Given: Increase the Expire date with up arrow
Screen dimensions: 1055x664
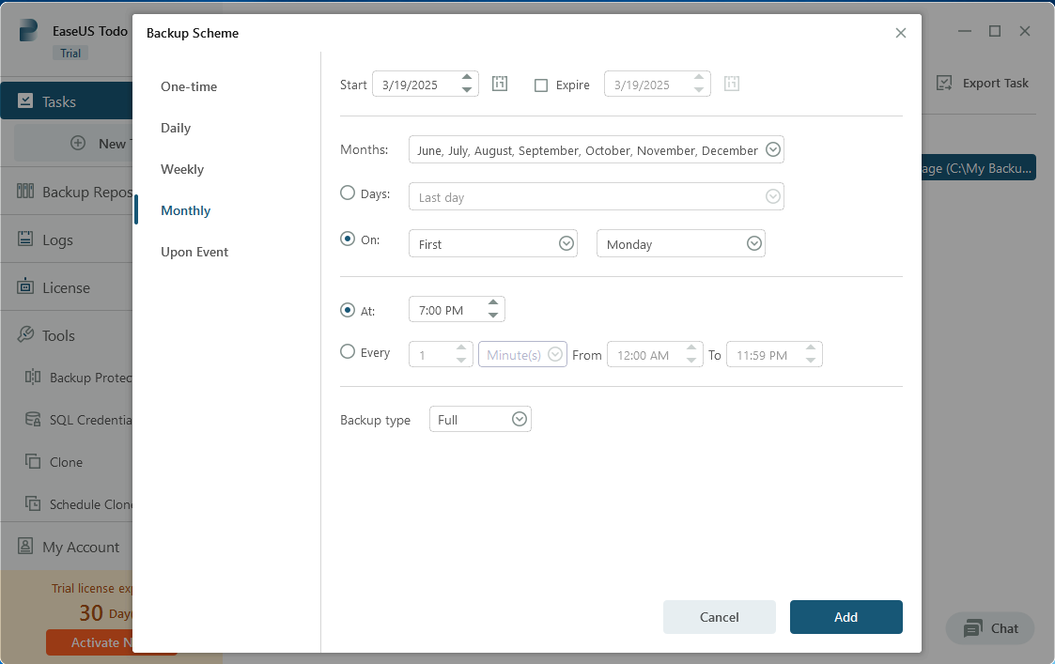Looking at the screenshot, I should click(x=698, y=78).
